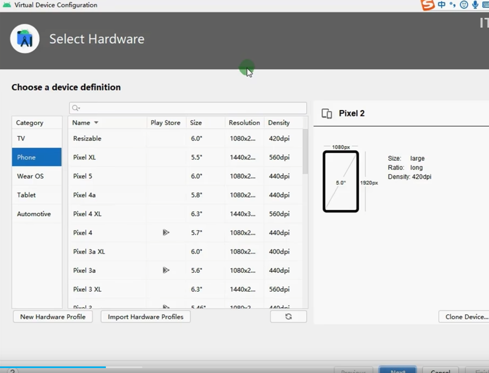Select the Pixel 4 device name
Screen dimensions: 489x373
[x=83, y=233]
